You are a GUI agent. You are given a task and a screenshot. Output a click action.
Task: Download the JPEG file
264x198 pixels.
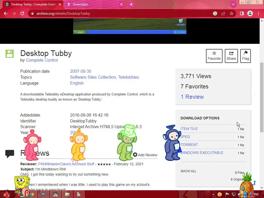(185, 137)
